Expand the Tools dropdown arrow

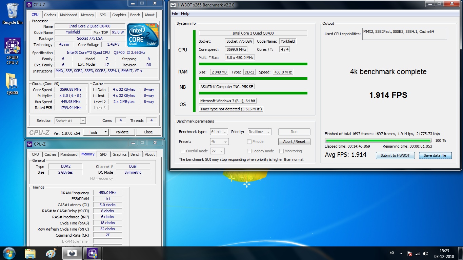(x=105, y=132)
